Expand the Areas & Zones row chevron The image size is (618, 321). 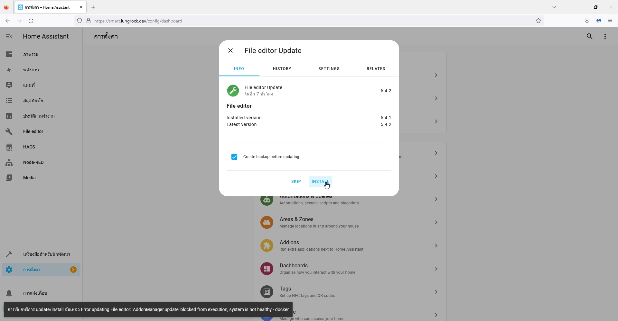436,222
